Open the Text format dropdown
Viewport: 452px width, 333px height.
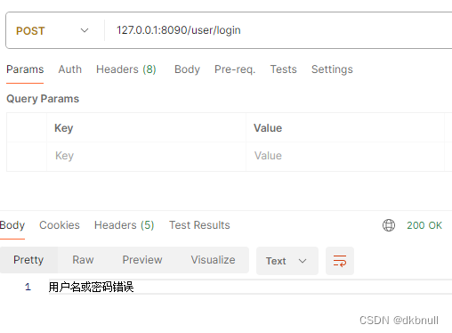point(287,261)
